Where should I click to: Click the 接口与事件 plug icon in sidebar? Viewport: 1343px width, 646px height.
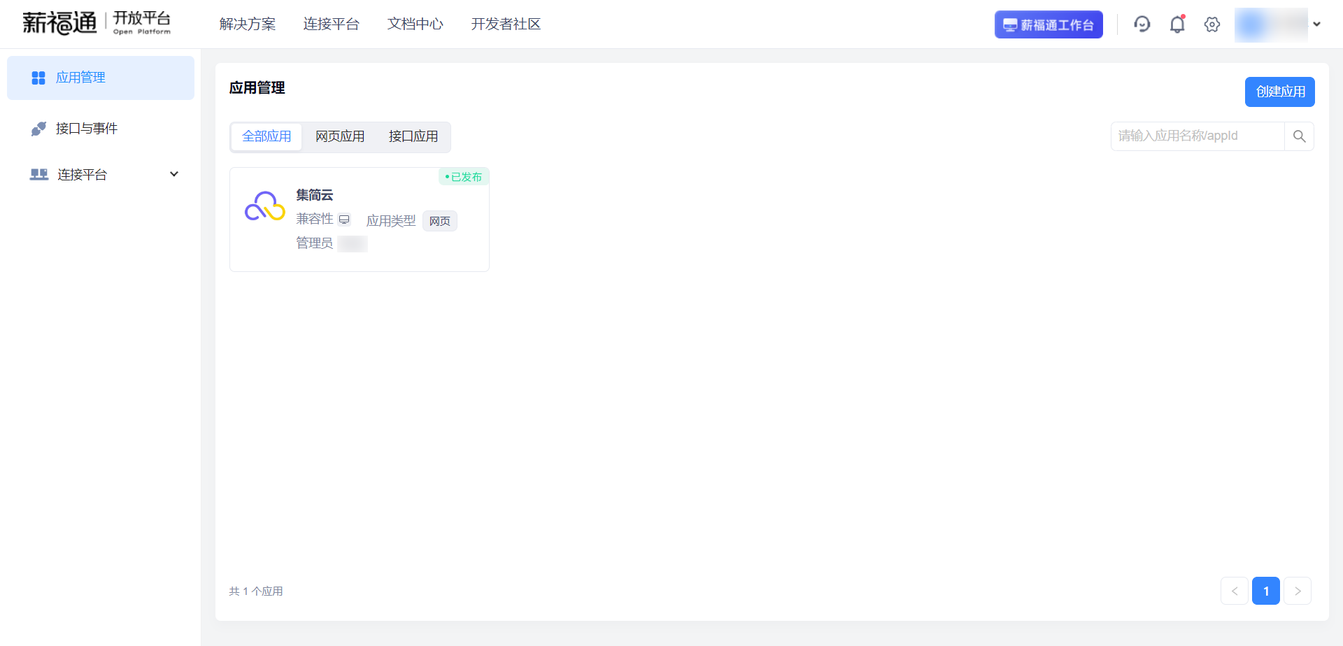[x=38, y=129]
